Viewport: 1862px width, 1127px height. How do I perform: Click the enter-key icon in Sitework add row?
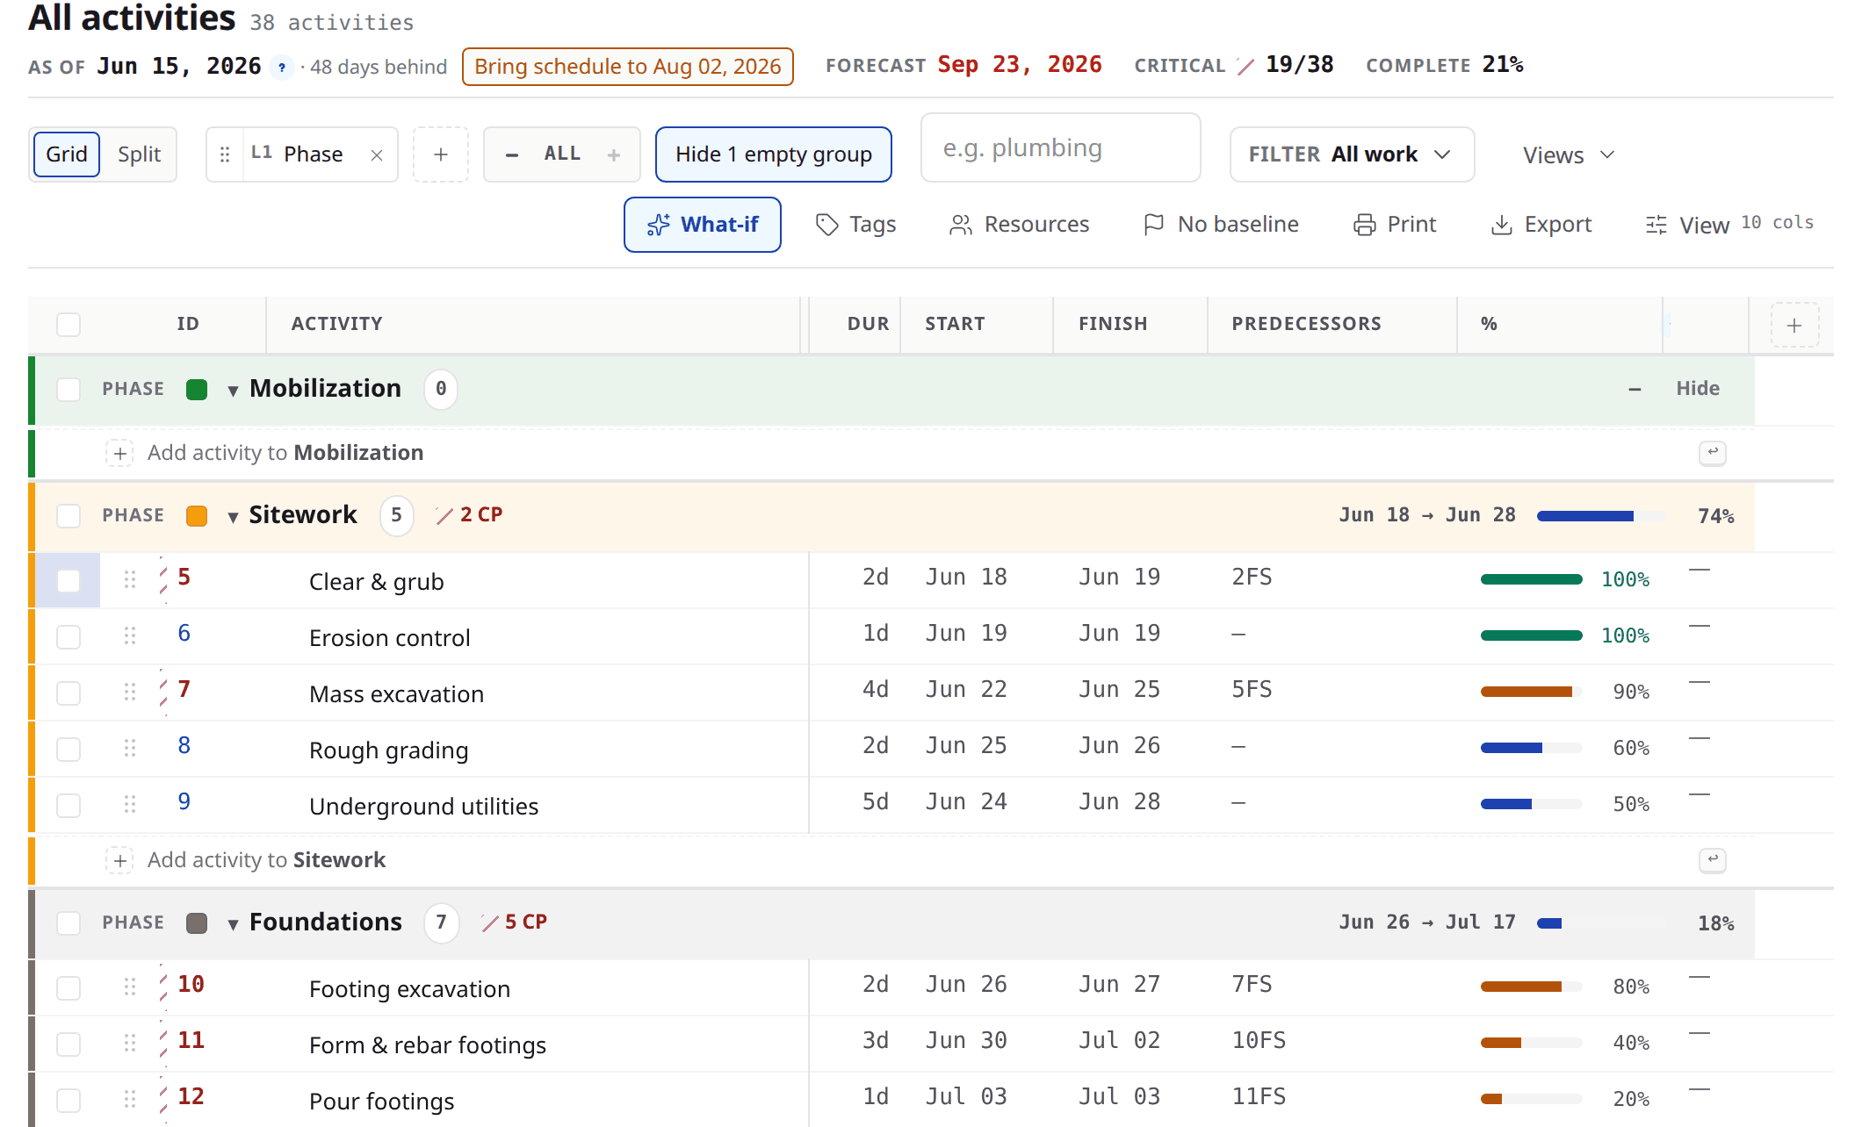pyautogui.click(x=1712, y=860)
